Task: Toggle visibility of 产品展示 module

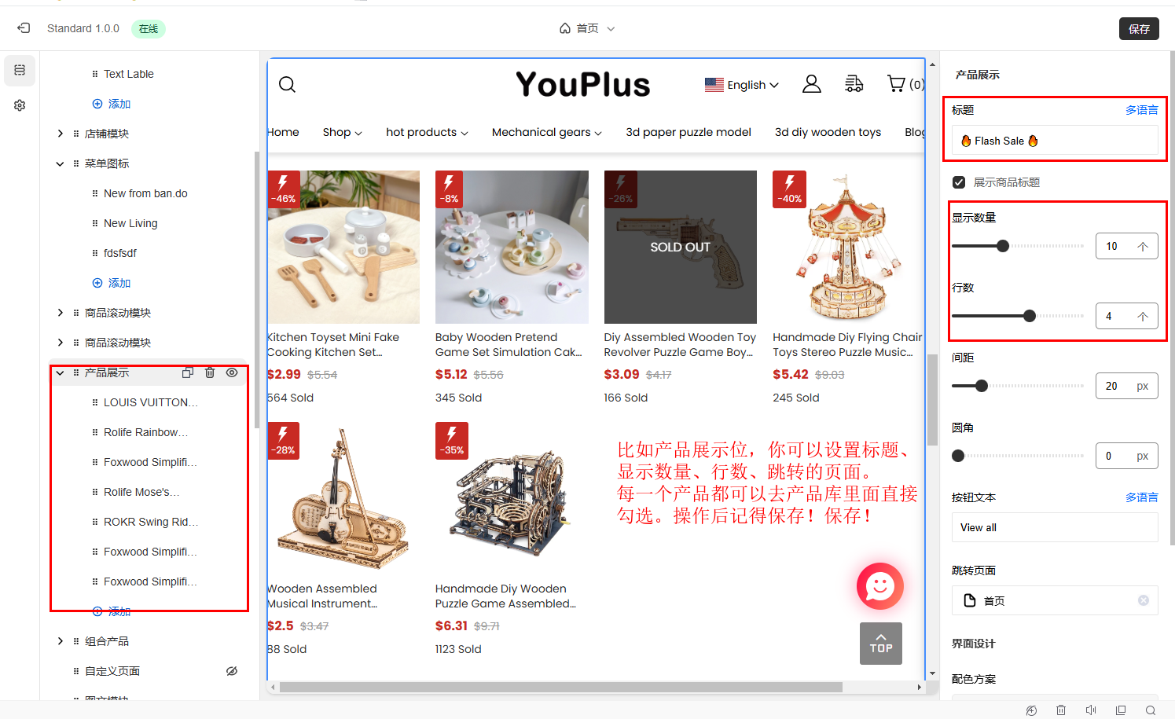Action: tap(232, 372)
